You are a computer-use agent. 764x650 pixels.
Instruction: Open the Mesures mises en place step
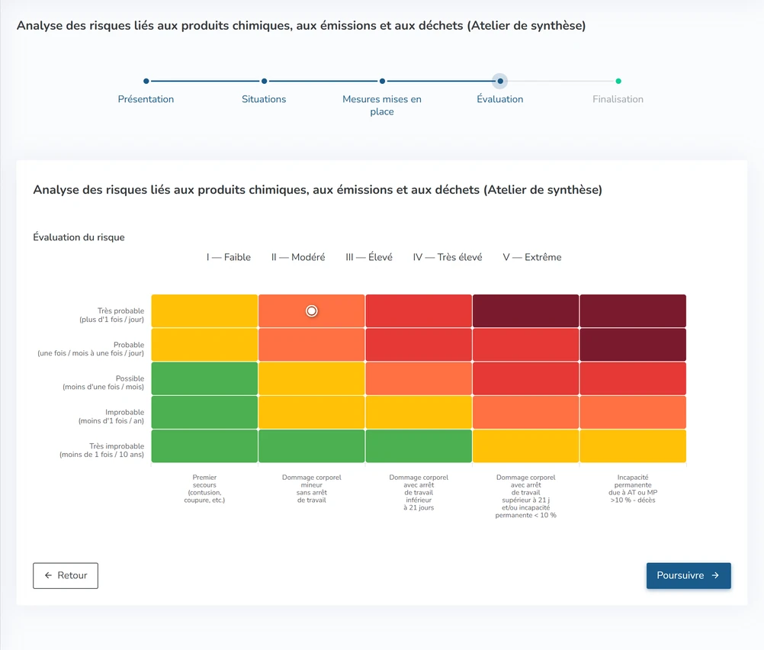pos(381,105)
